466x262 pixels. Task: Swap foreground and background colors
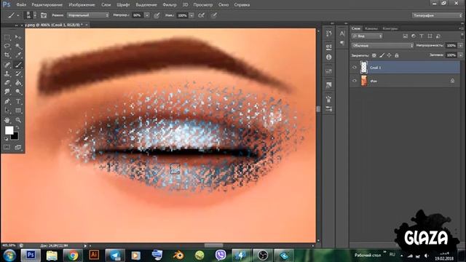point(17,128)
